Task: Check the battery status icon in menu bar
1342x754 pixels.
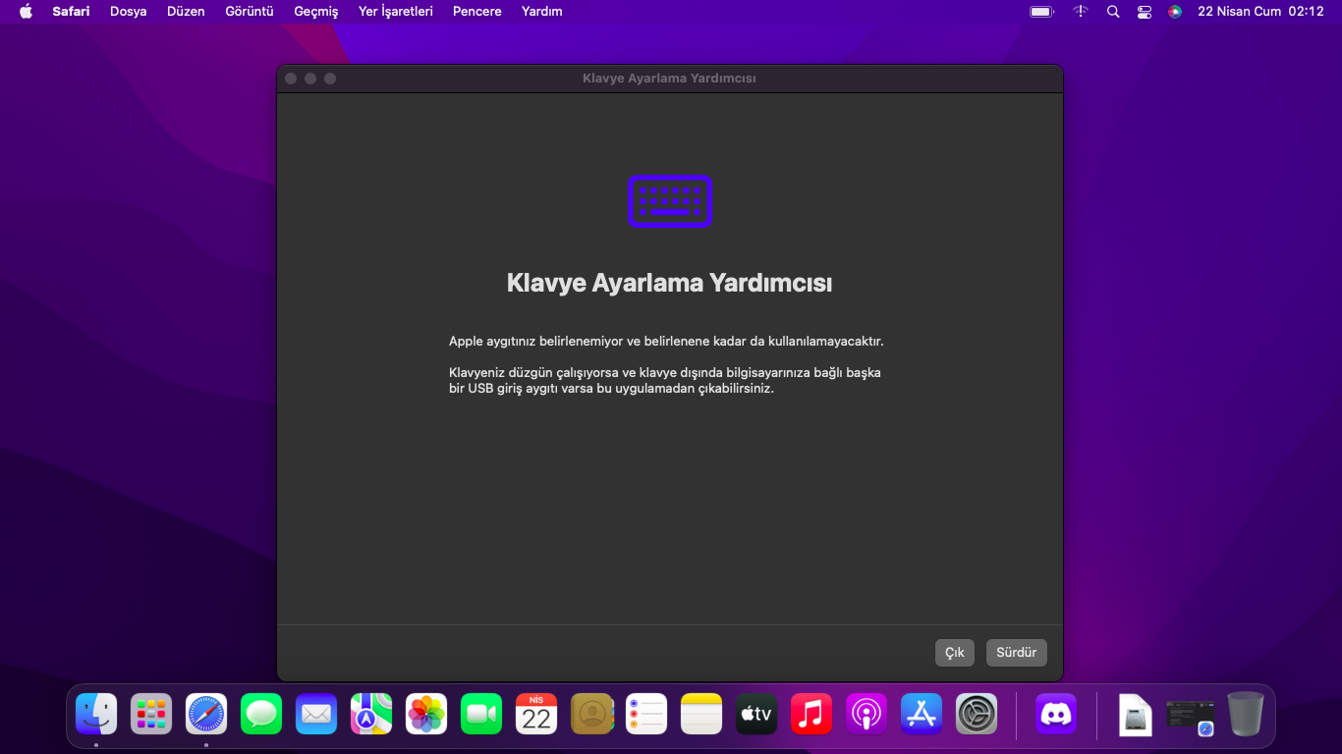Action: point(1041,12)
